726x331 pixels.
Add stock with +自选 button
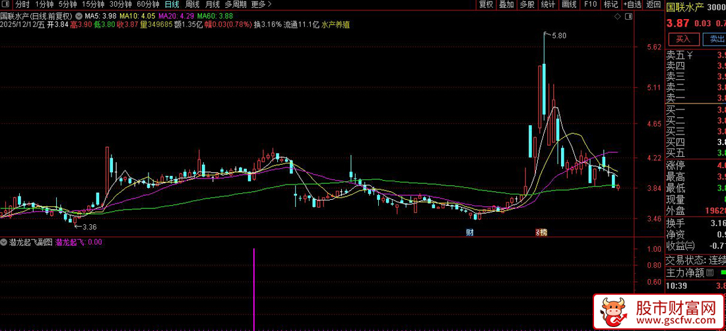(632, 5)
